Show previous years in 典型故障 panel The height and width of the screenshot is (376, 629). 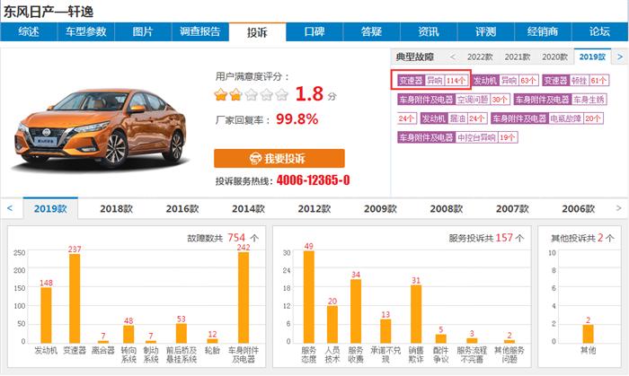pyautogui.click(x=453, y=57)
